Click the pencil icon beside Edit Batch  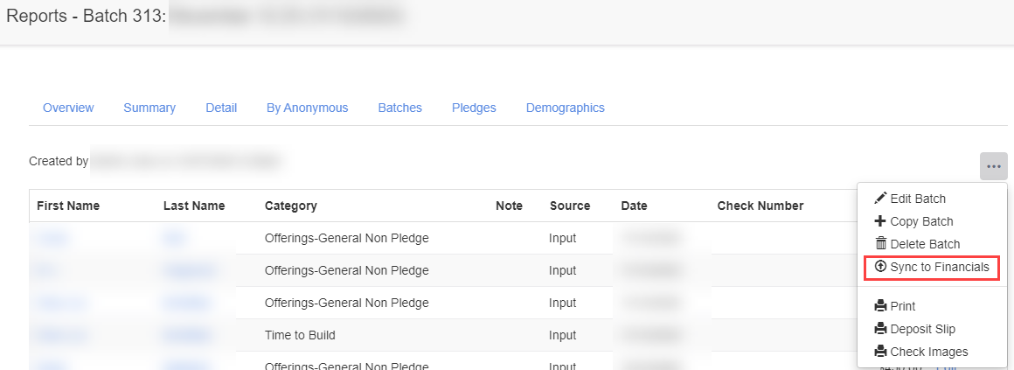coord(880,199)
